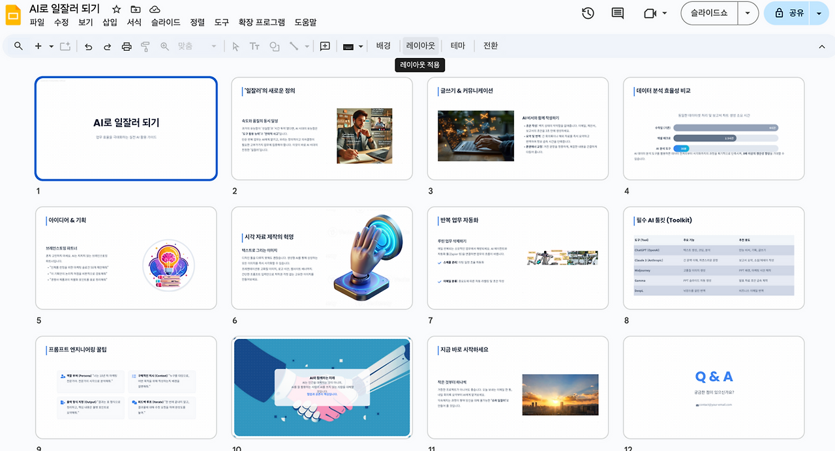Click the print icon
835x451 pixels.
pos(127,46)
